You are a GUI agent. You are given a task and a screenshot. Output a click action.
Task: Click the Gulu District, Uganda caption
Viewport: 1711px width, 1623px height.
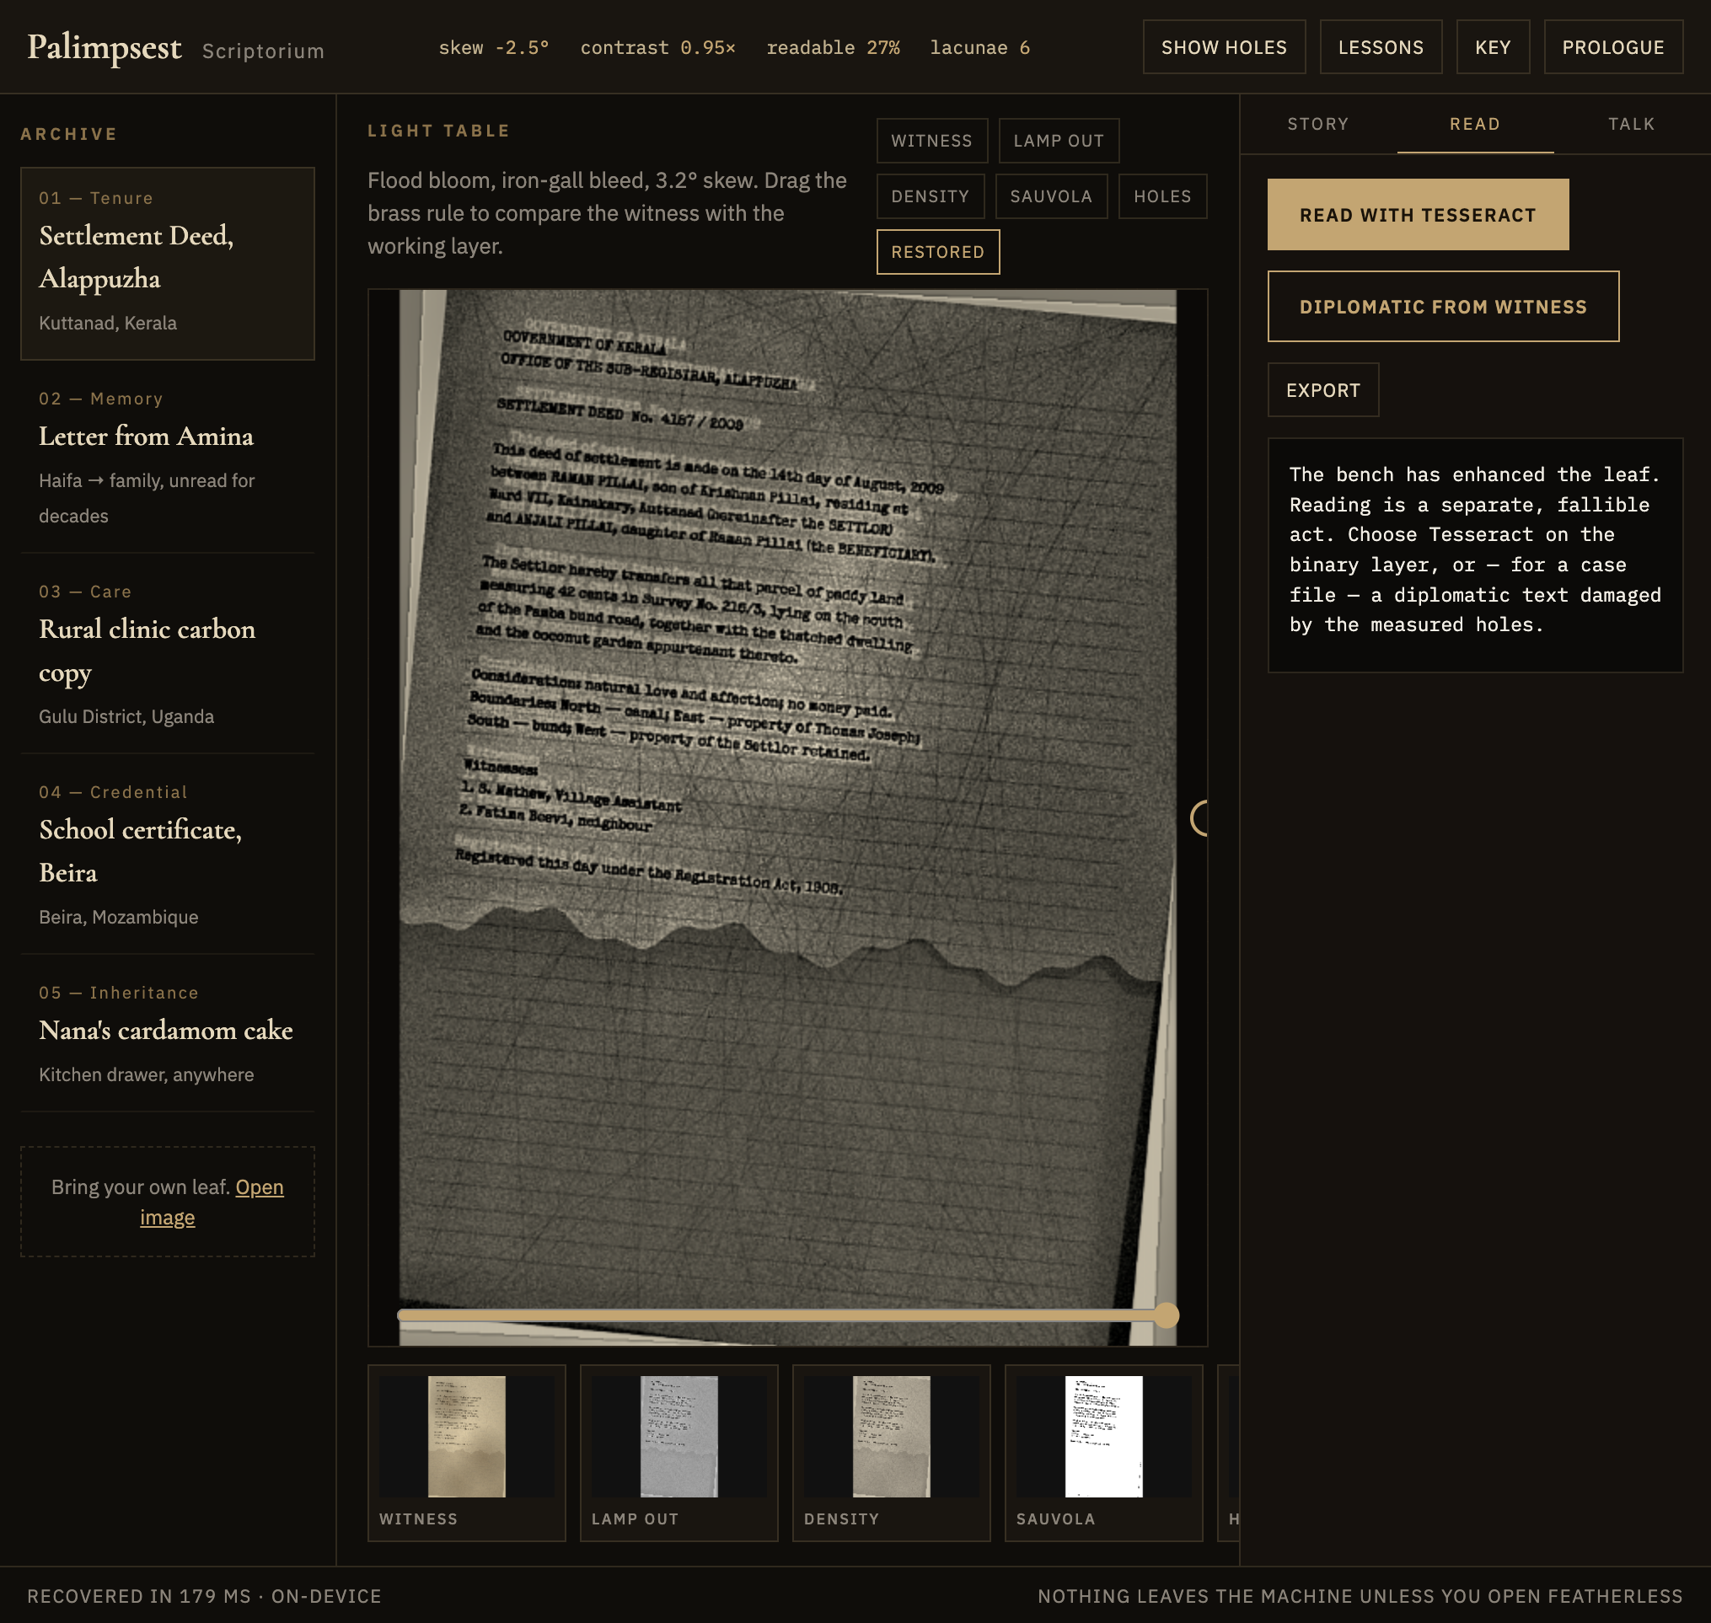point(126,716)
